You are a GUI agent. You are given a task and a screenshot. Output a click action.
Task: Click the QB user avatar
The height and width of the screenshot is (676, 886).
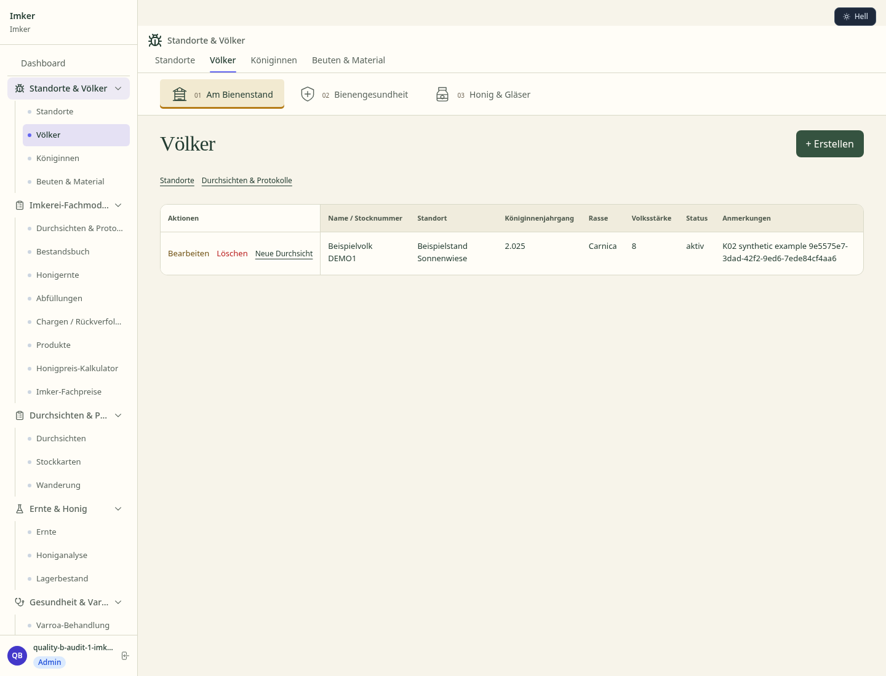click(x=17, y=656)
